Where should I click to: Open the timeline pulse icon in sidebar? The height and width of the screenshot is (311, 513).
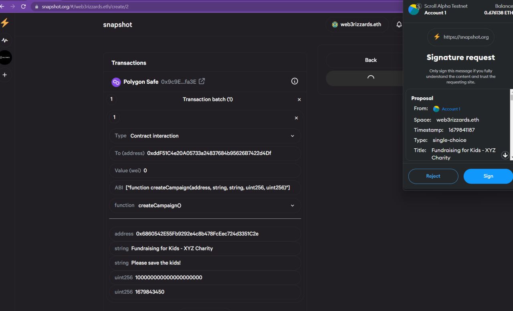(x=5, y=40)
